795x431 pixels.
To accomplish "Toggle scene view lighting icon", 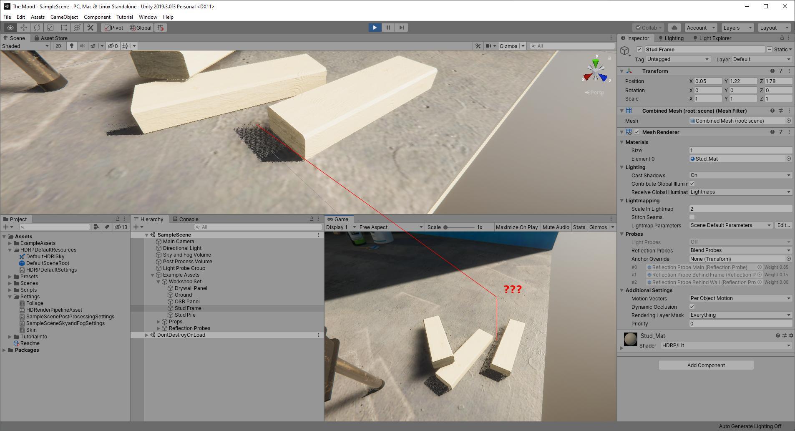I will [72, 46].
